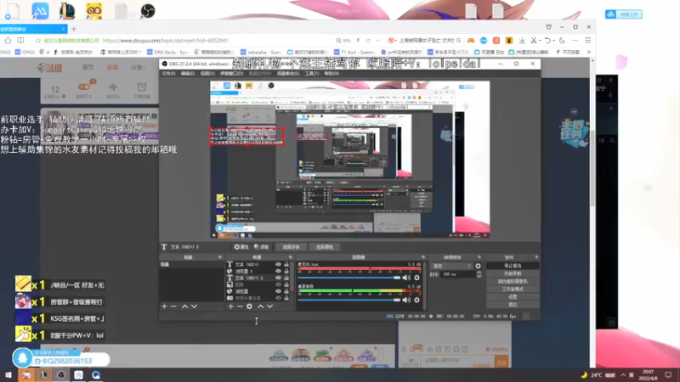Viewport: 680px width, 382px height.
Task: Click the douyu.com URL address field
Action: tap(165, 41)
